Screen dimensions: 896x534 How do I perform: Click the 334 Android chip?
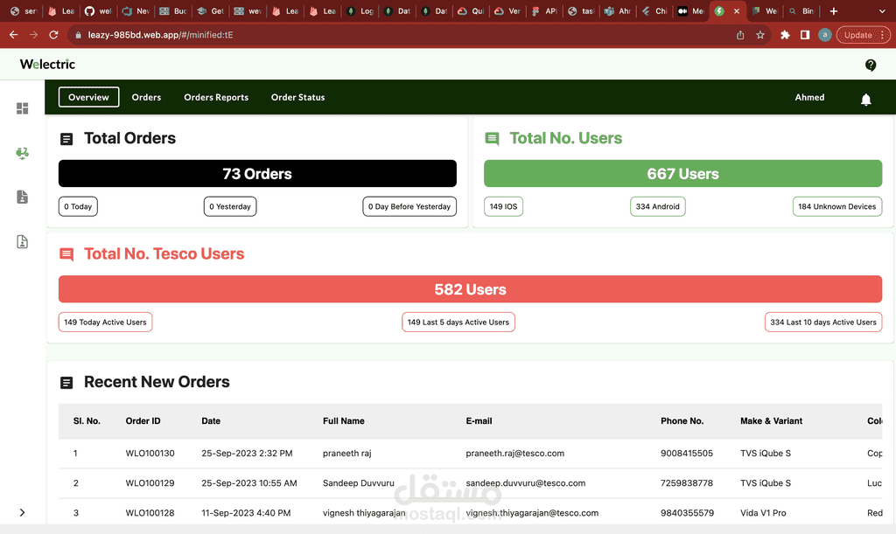coord(658,206)
